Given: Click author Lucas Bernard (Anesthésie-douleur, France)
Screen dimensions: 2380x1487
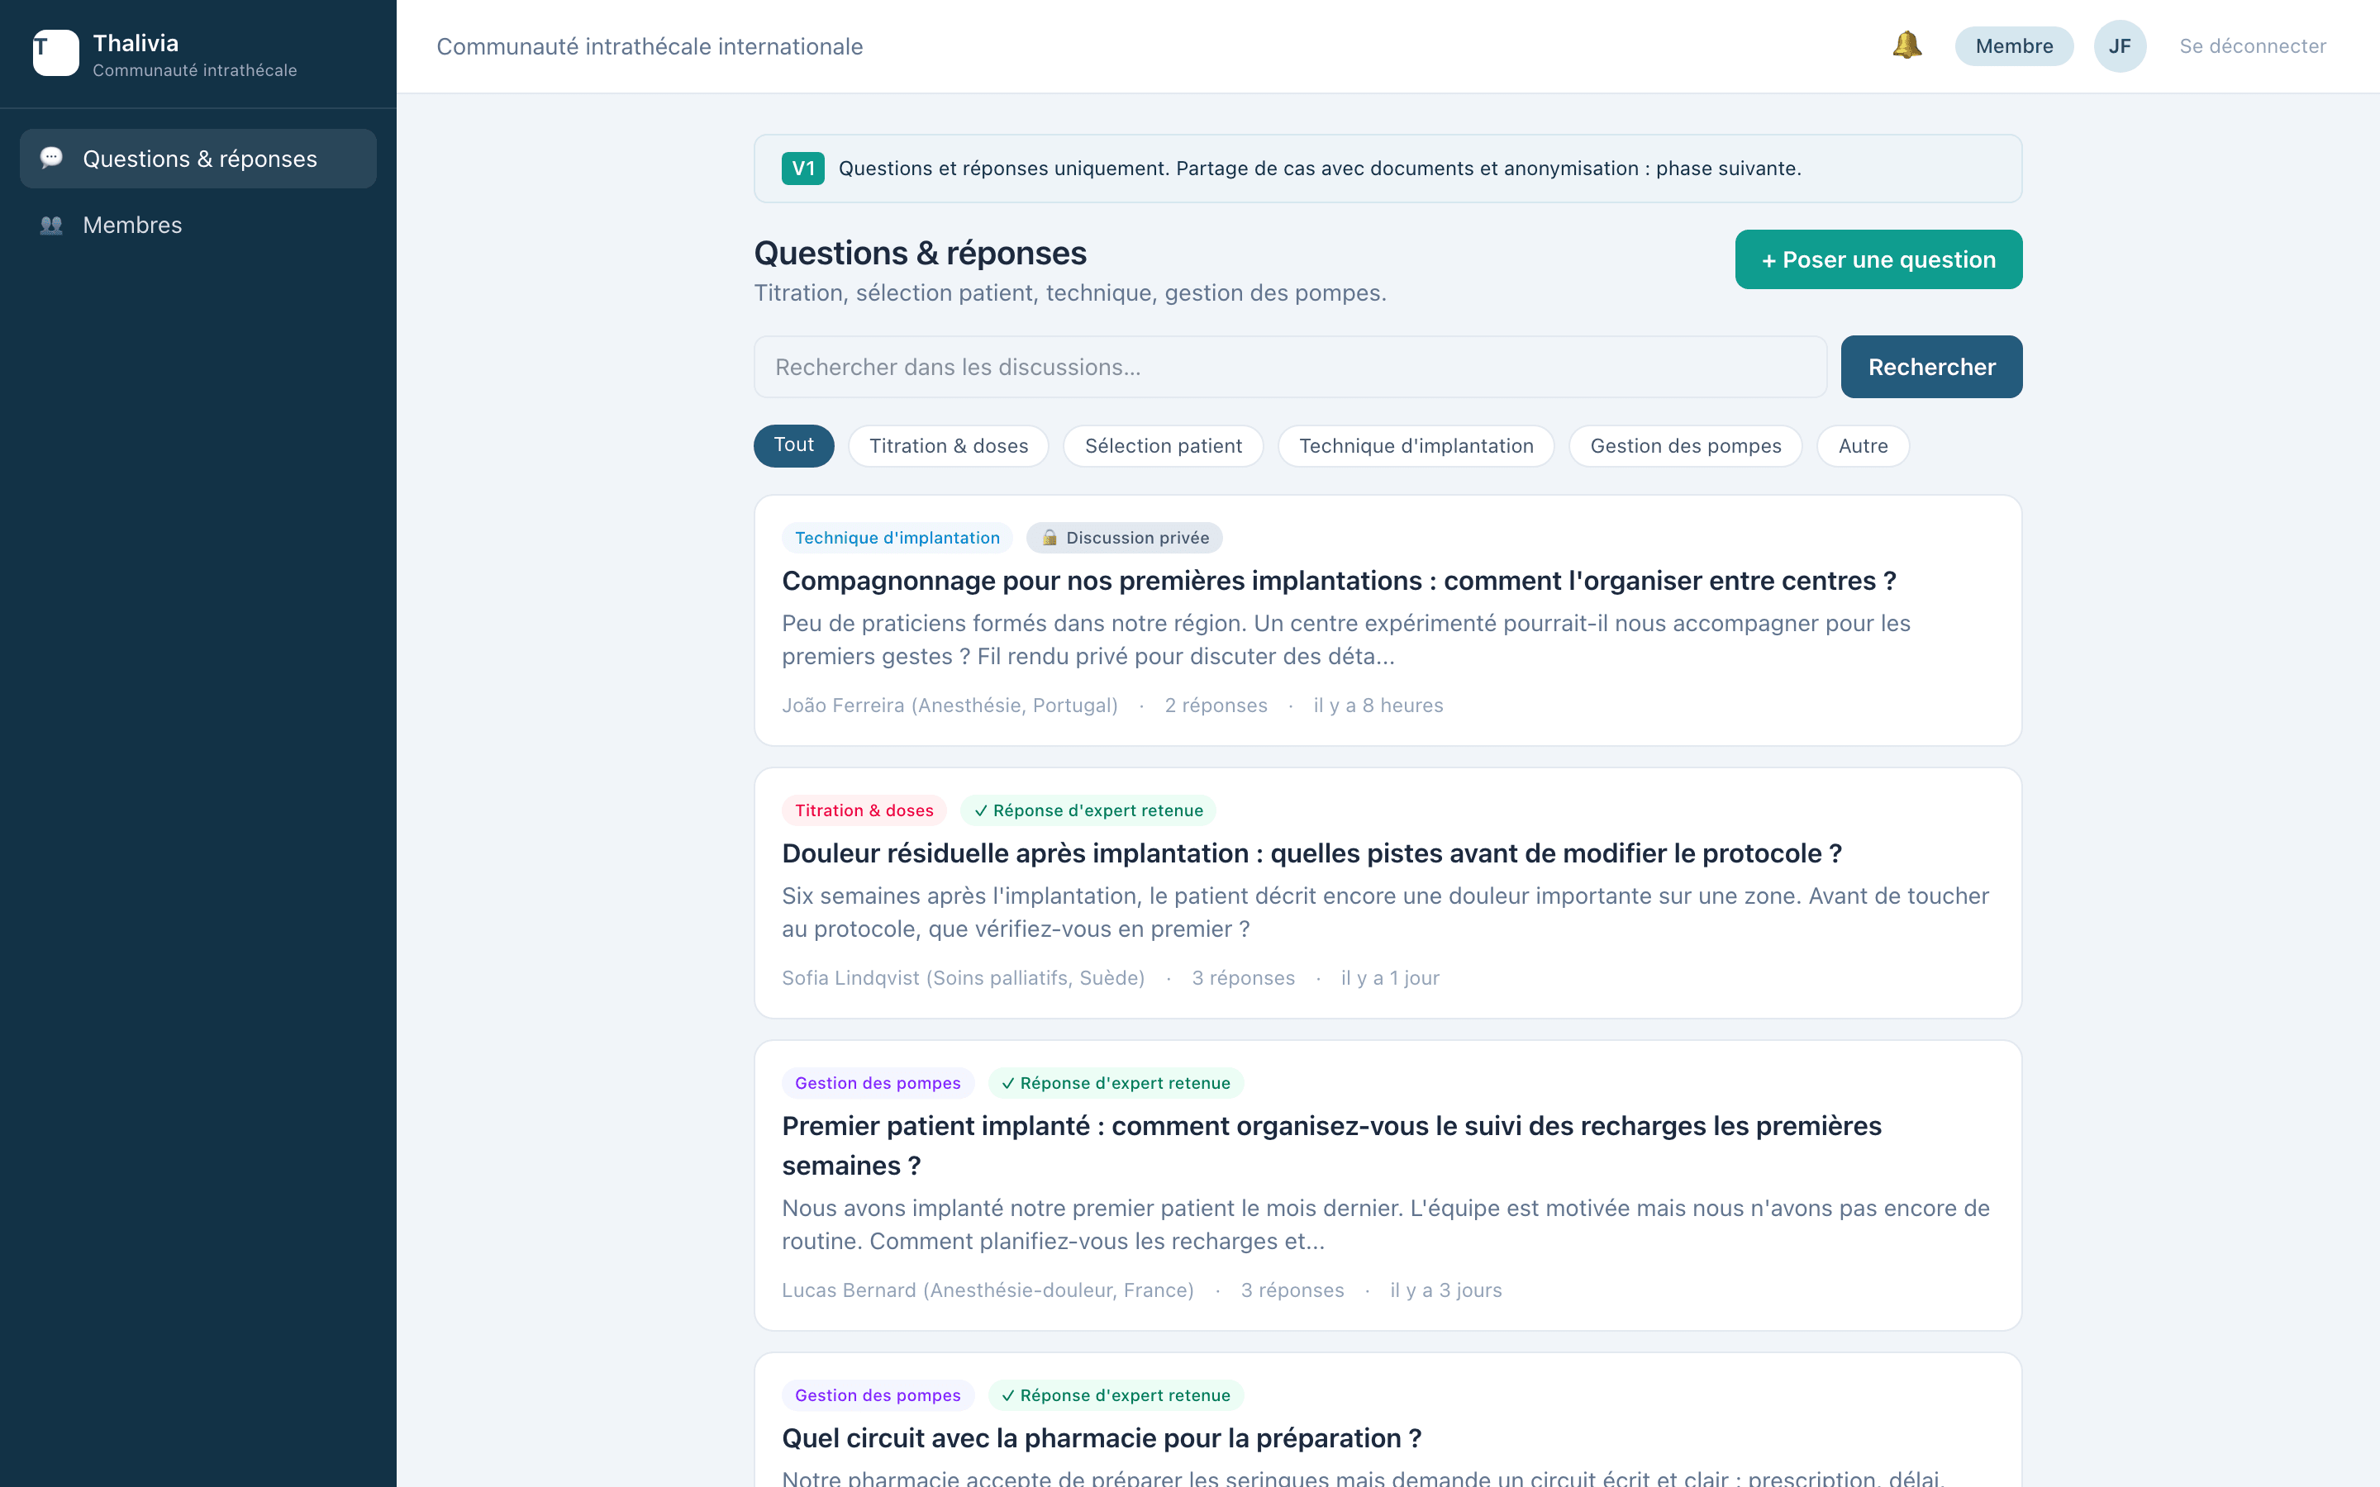Looking at the screenshot, I should 988,1290.
